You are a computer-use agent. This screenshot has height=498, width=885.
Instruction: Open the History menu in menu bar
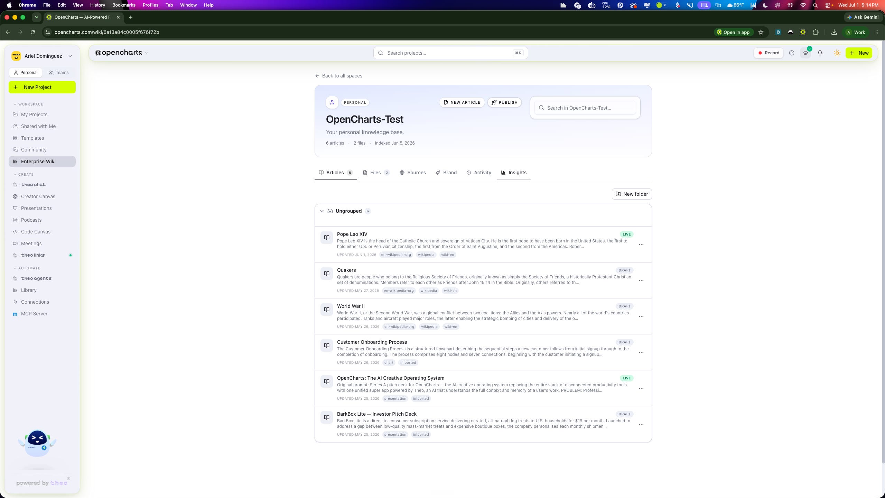point(97,5)
